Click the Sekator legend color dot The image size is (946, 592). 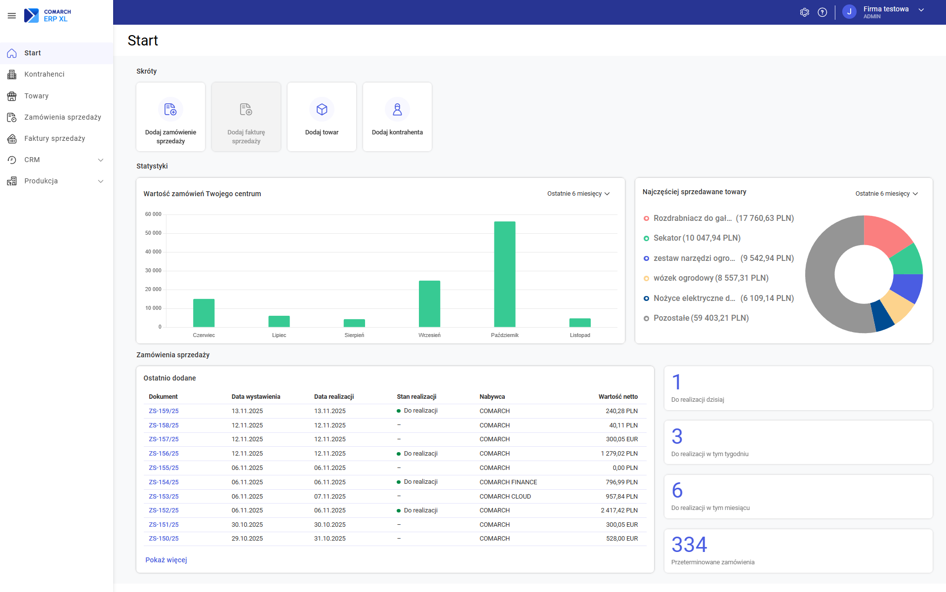click(x=647, y=238)
